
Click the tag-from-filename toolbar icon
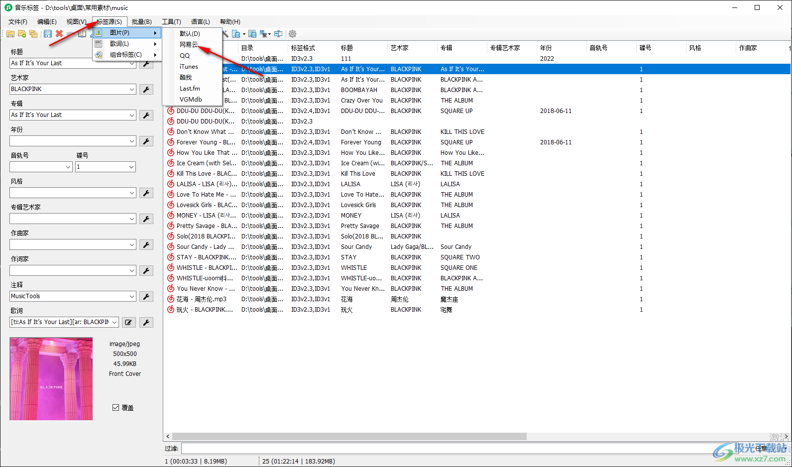[x=236, y=34]
